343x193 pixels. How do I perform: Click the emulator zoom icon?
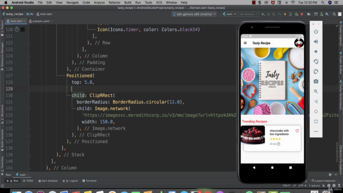[x=316, y=92]
